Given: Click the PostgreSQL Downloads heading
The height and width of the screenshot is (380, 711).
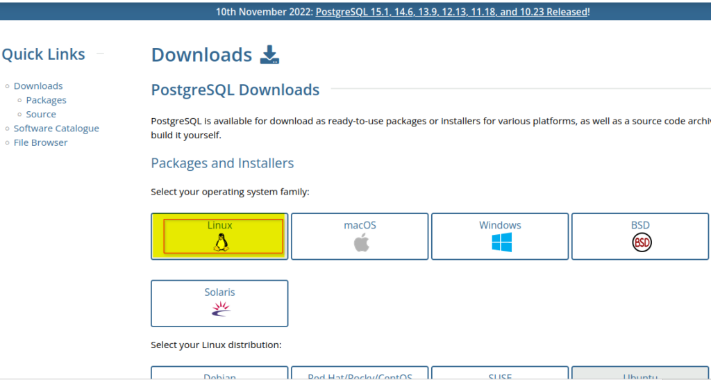Looking at the screenshot, I should click(235, 90).
